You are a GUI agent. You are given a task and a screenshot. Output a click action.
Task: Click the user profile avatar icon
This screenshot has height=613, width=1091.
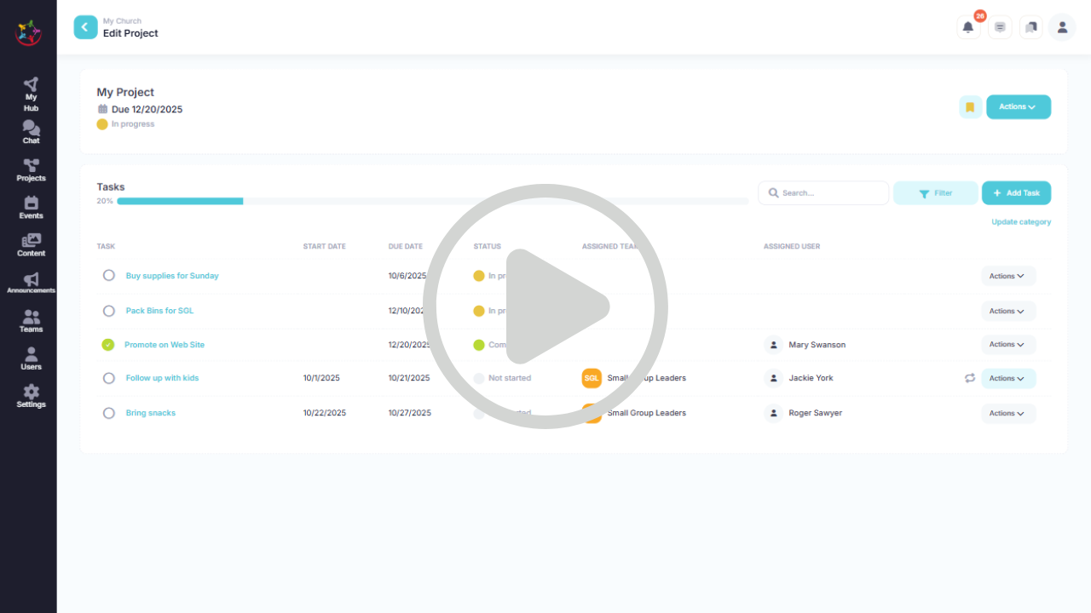tap(1062, 27)
